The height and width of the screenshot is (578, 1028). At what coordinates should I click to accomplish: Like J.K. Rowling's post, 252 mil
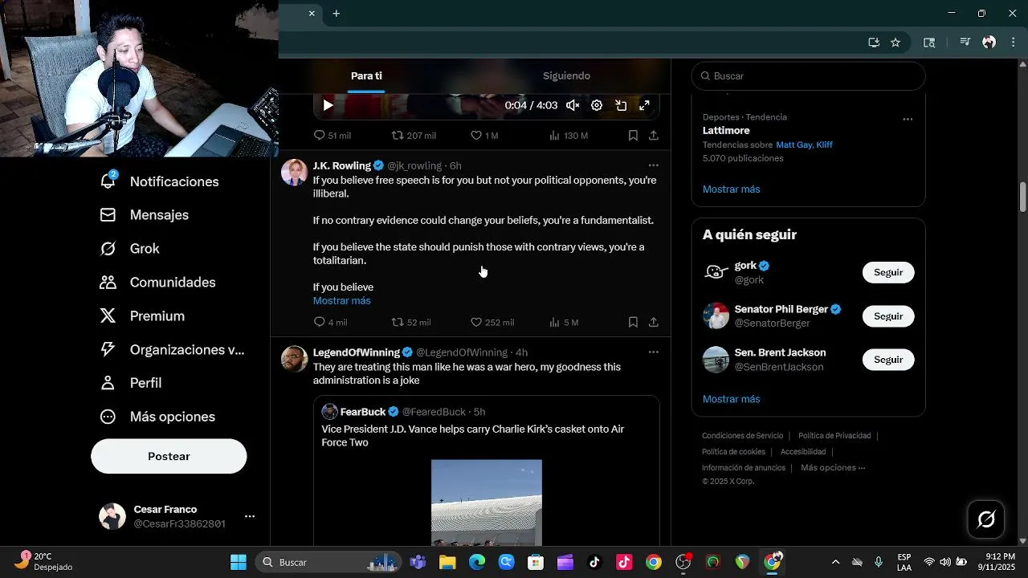click(492, 322)
